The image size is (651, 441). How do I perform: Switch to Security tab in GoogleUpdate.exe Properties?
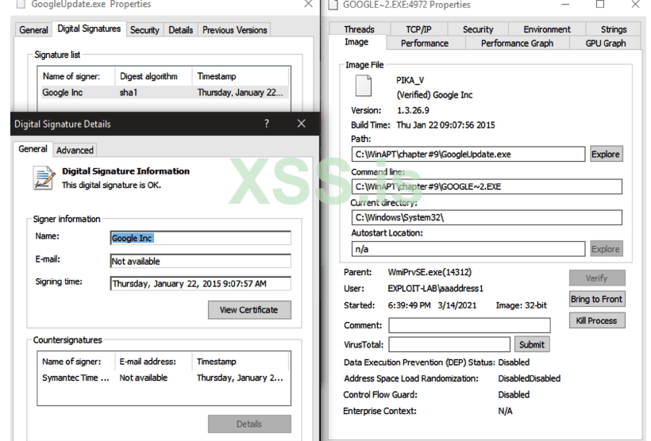[x=144, y=30]
